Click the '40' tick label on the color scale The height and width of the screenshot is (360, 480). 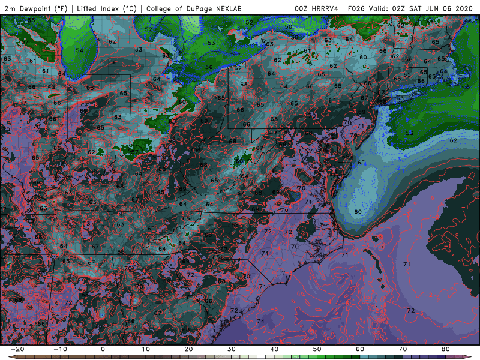pos(274,349)
